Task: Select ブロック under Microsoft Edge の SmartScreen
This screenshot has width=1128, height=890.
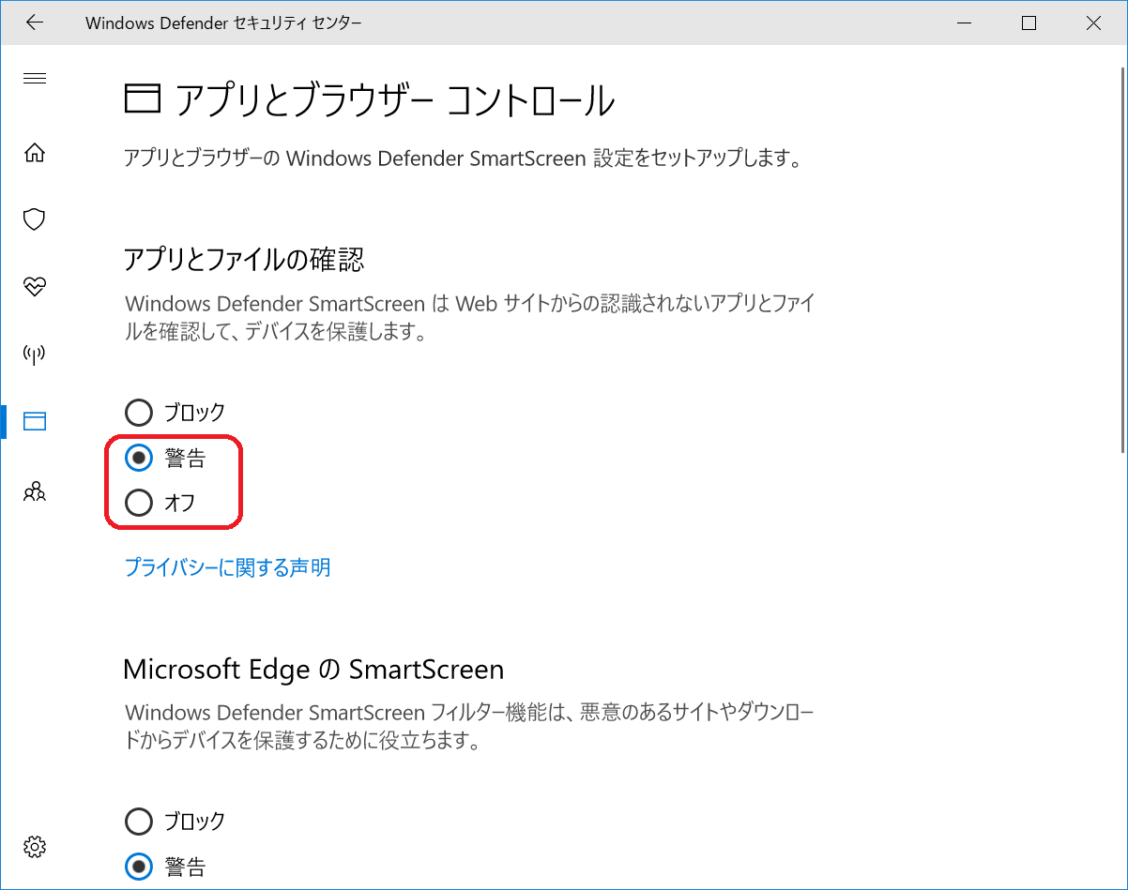Action: click(x=175, y=822)
